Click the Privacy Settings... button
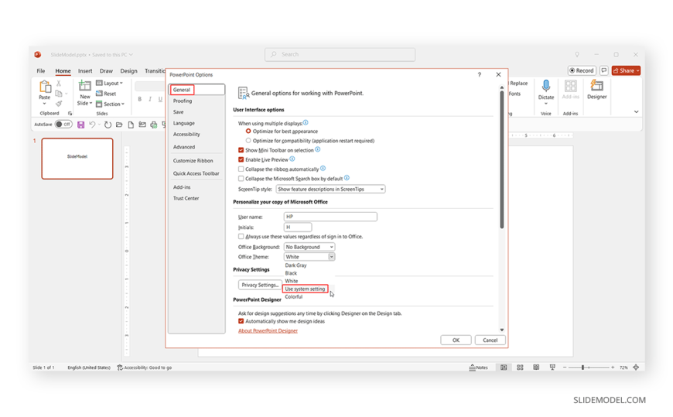The width and height of the screenshot is (673, 417). point(260,285)
